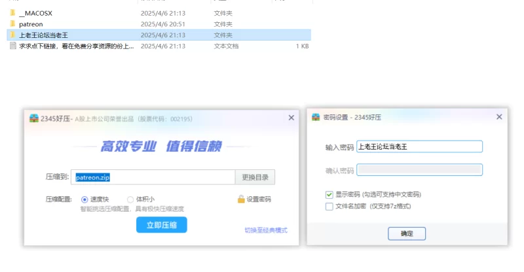Click the 文件夹 type cell of __MACOSX
524x272 pixels.
click(223, 13)
